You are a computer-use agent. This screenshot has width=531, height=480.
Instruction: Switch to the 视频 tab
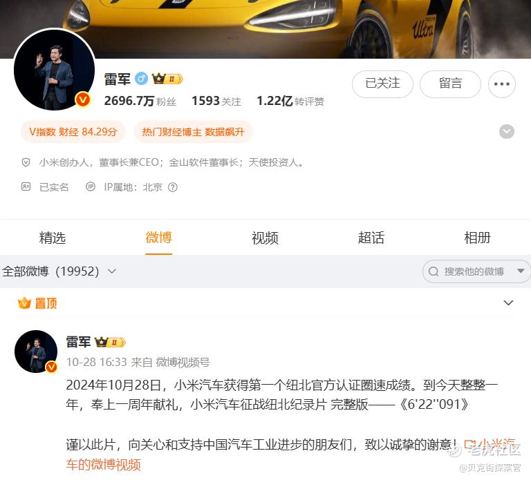[x=265, y=238]
